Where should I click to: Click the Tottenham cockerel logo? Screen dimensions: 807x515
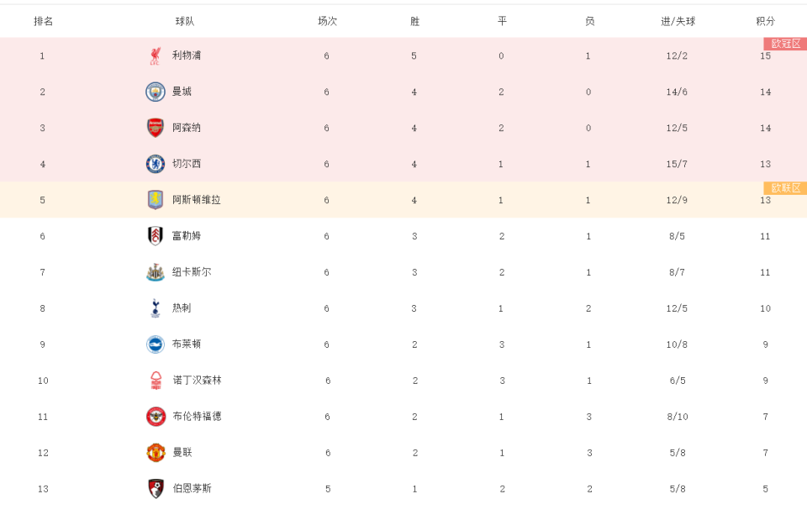point(156,308)
